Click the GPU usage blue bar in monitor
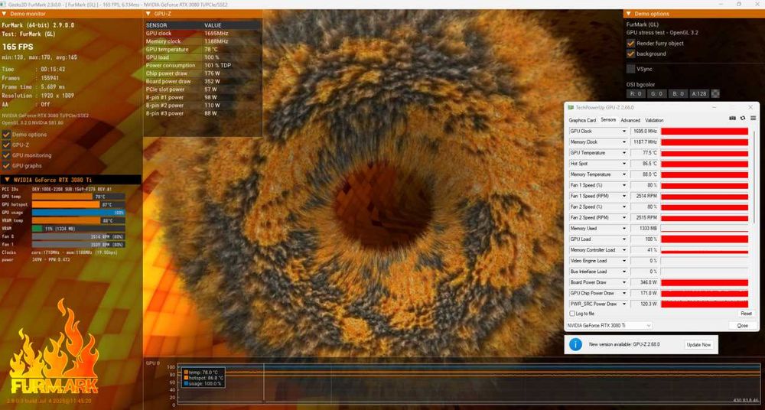This screenshot has width=765, height=410. coord(79,213)
